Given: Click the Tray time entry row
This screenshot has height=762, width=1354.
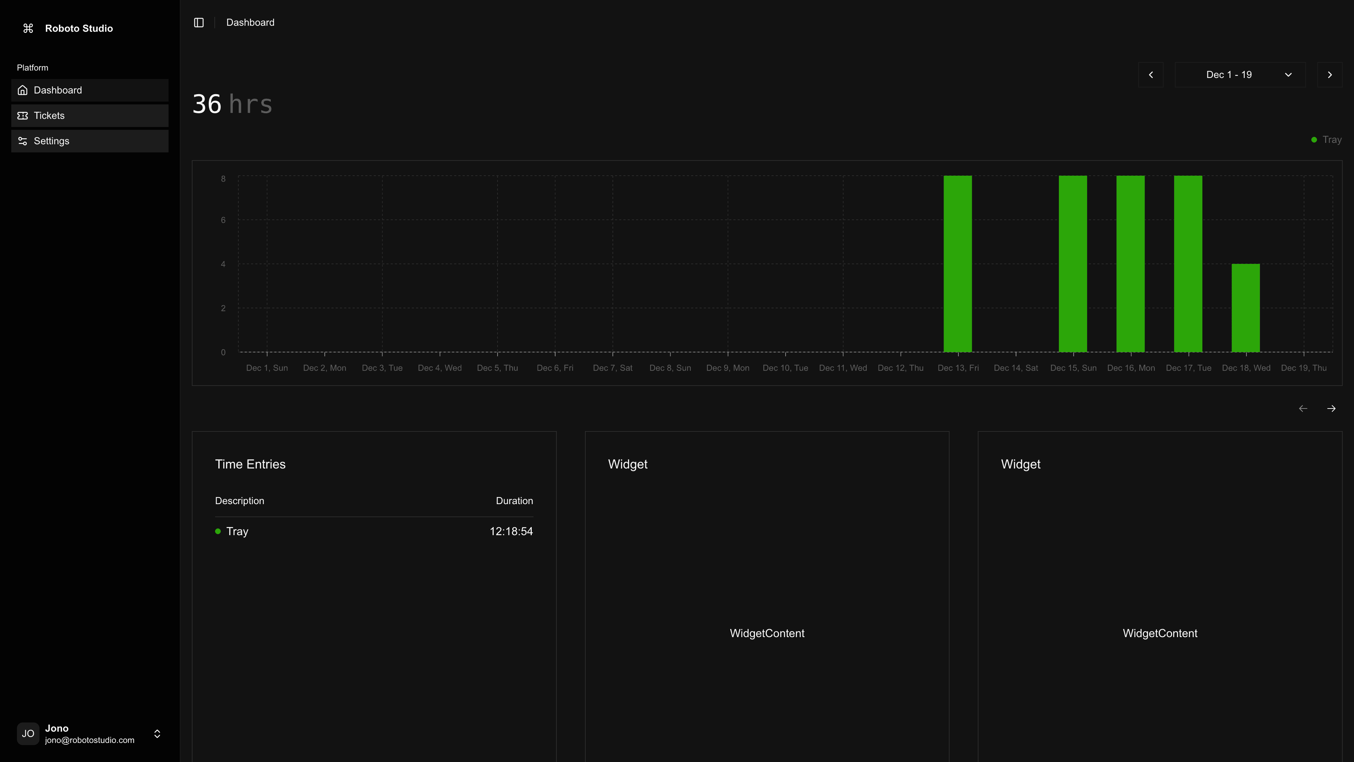Looking at the screenshot, I should coord(374,531).
